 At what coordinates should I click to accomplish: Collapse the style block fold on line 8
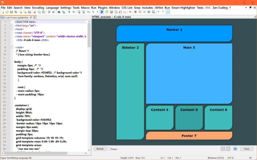tap(12, 47)
